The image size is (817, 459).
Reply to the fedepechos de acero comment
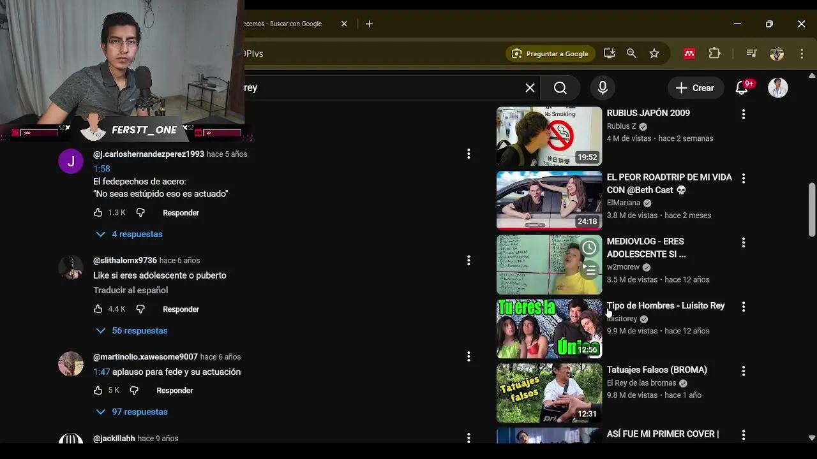pos(181,212)
